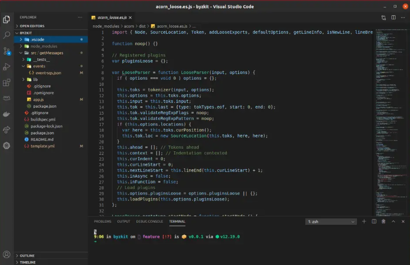The height and width of the screenshot is (265, 410).
Task: Click 'node_modules' breadcrumb segment
Action: (x=106, y=26)
